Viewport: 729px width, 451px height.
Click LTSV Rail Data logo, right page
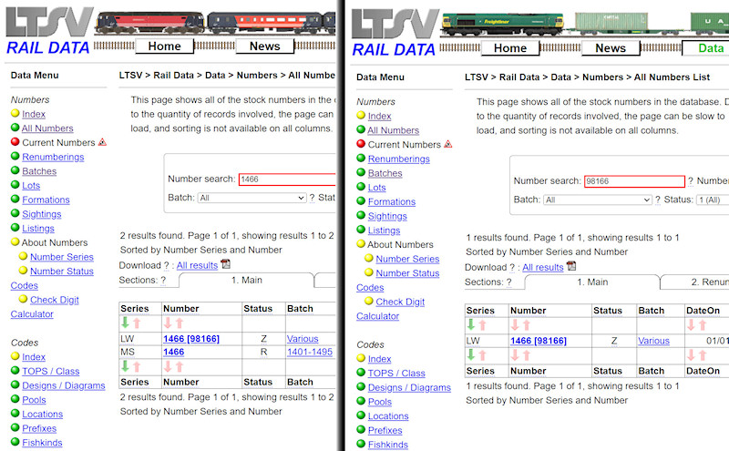(395, 33)
